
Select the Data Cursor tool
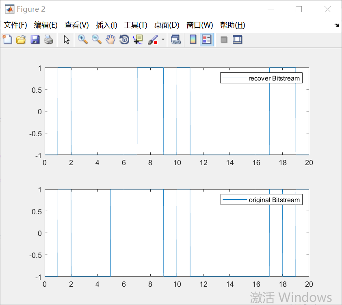coord(138,39)
